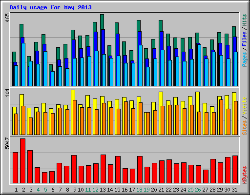Click day 6 on the x-axis
Image resolution: width=250 pixels, height=195 pixels.
(53, 190)
